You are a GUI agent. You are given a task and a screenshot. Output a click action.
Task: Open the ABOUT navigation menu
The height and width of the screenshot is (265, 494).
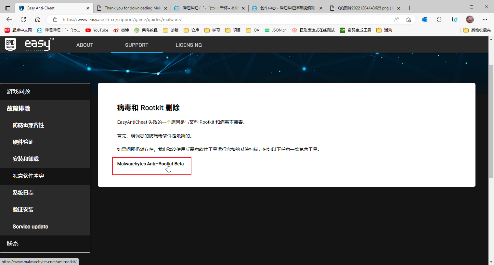coord(85,45)
